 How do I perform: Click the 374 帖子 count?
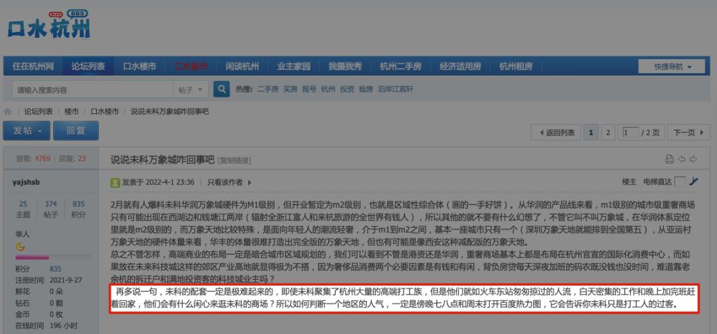(x=50, y=209)
